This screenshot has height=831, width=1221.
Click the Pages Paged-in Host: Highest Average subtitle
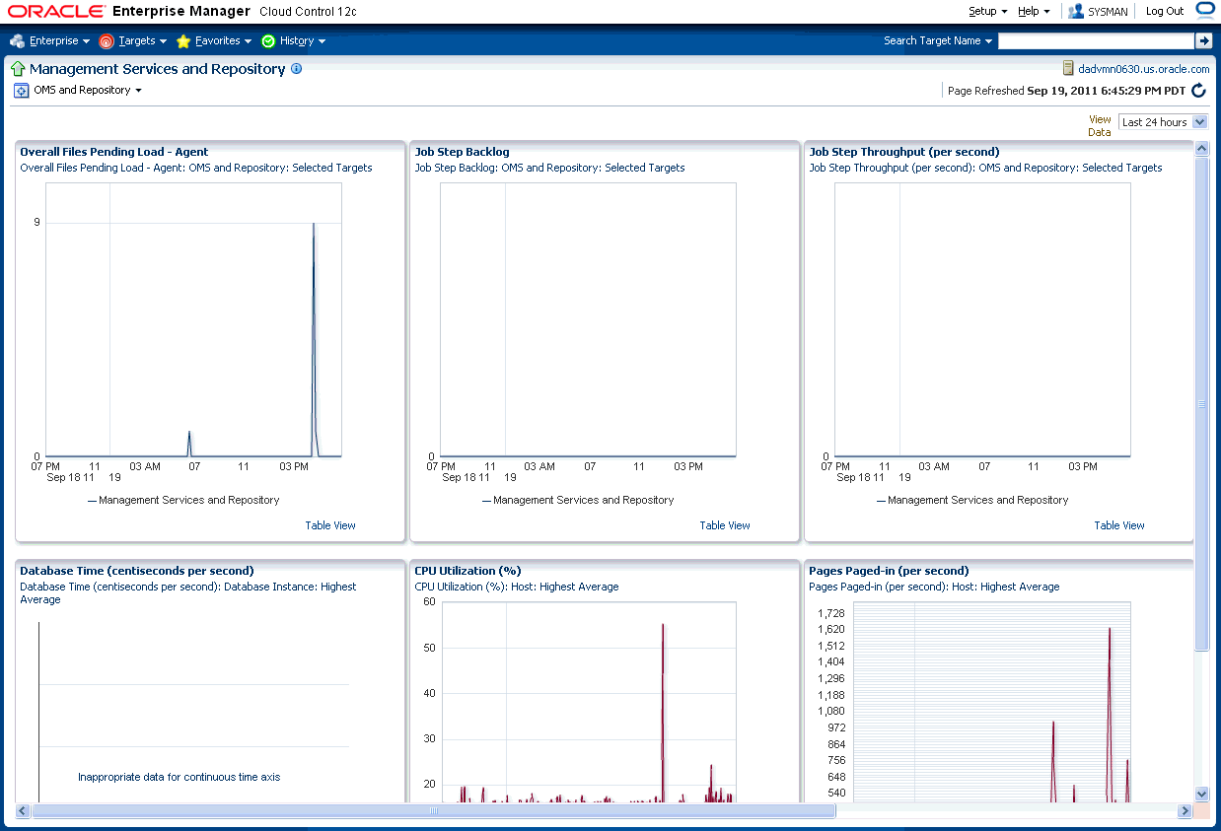(x=934, y=587)
